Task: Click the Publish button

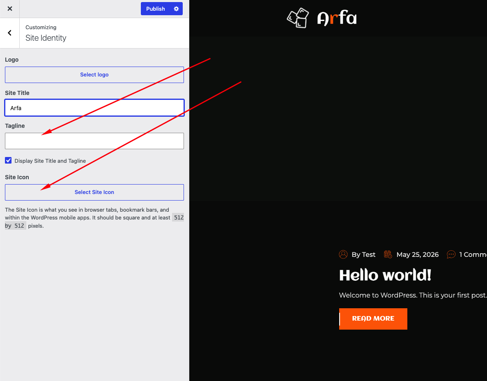Action: click(x=156, y=9)
